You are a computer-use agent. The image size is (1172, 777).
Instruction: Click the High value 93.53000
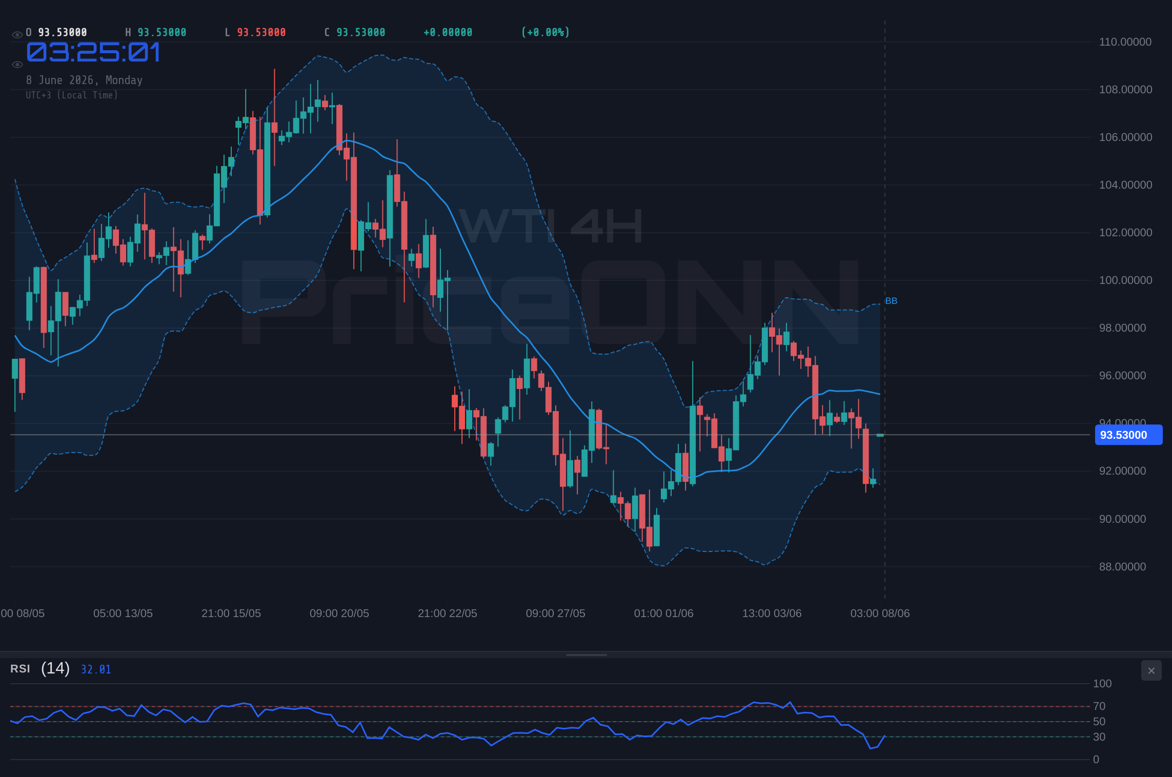click(x=162, y=32)
